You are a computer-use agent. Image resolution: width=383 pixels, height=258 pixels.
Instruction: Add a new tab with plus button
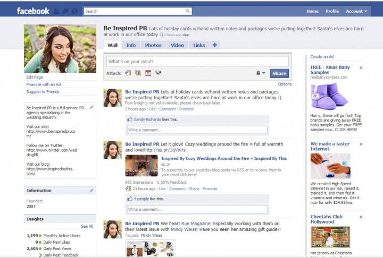(215, 45)
